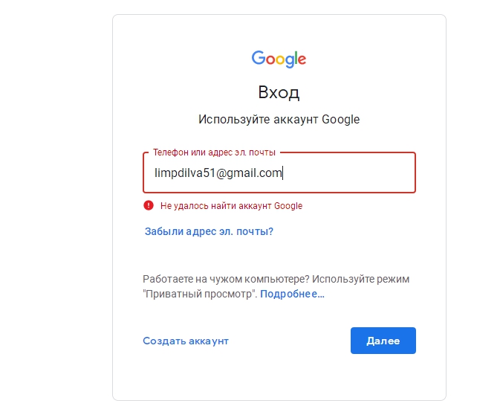Viewport: 500px width, 412px height.
Task: Click the Google logo at top
Action: [x=279, y=59]
